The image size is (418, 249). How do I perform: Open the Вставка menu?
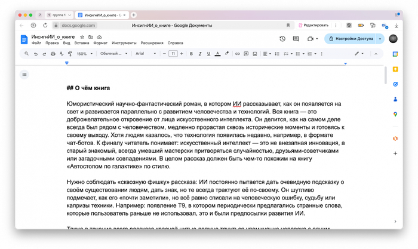(82, 43)
